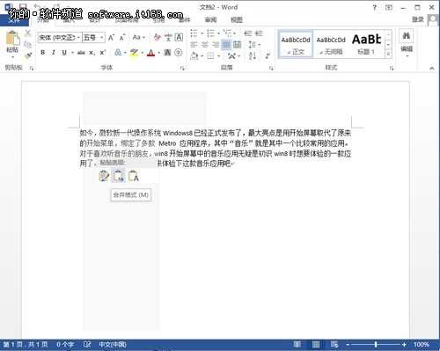
Task: Click the Help question mark icon
Action: pos(374,8)
